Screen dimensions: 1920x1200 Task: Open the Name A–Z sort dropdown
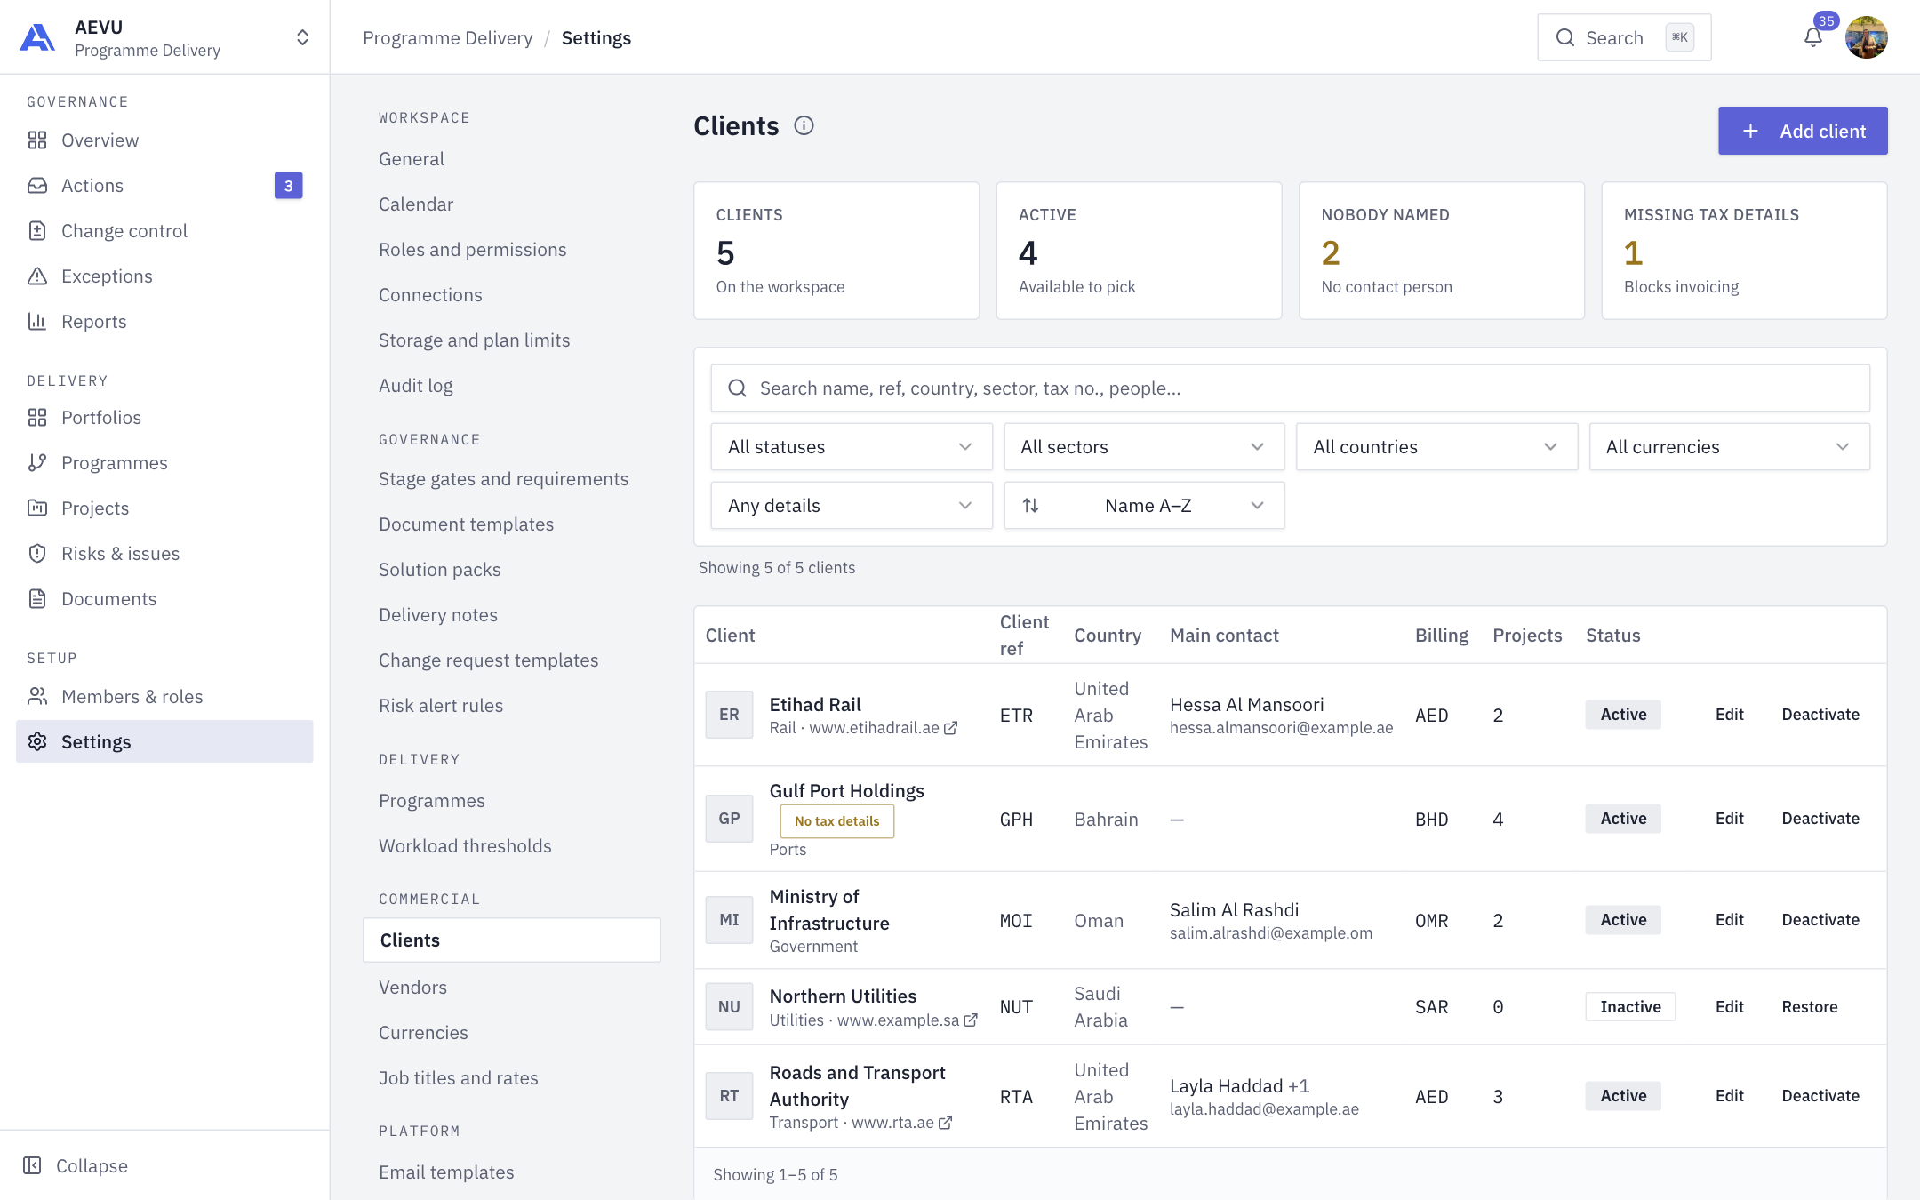coord(1143,506)
